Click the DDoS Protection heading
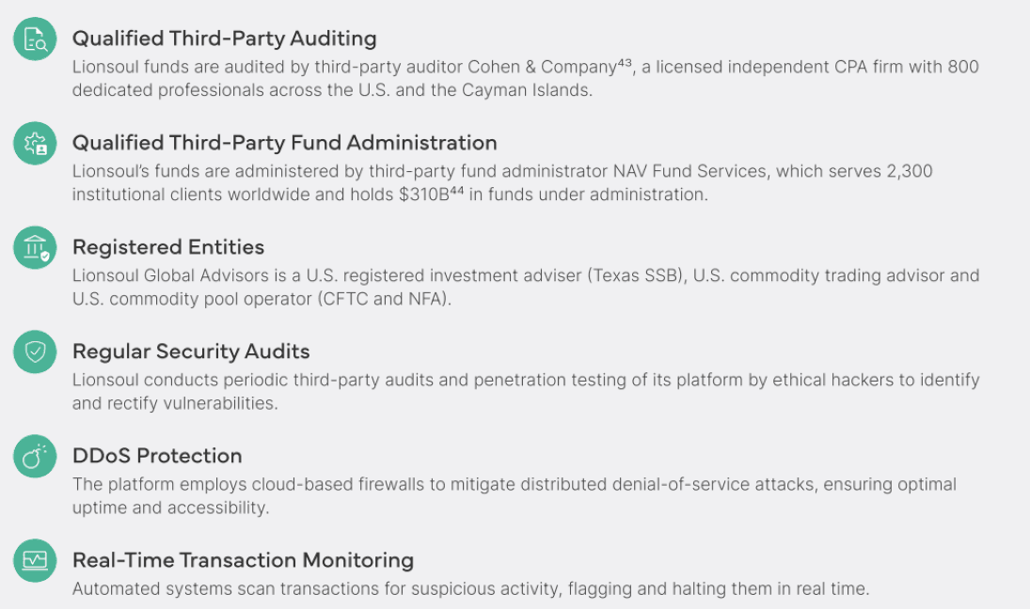The image size is (1030, 609). (x=157, y=456)
